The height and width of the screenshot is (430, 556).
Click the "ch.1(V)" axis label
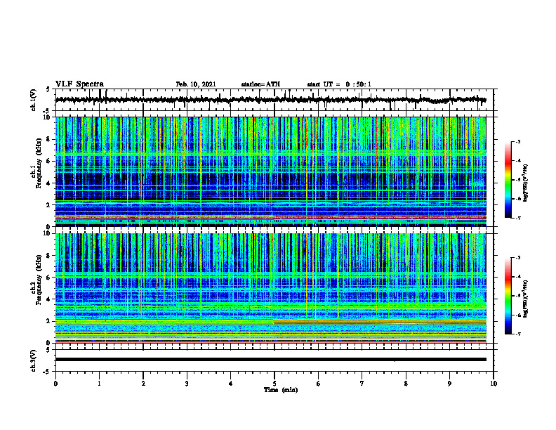pyautogui.click(x=34, y=100)
